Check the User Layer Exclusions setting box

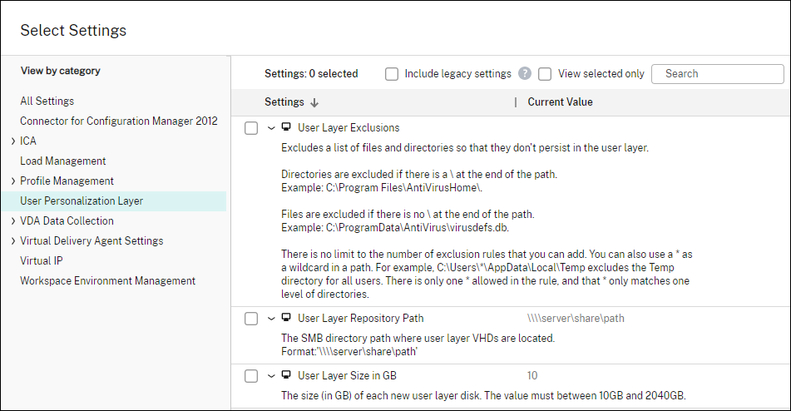pos(251,128)
